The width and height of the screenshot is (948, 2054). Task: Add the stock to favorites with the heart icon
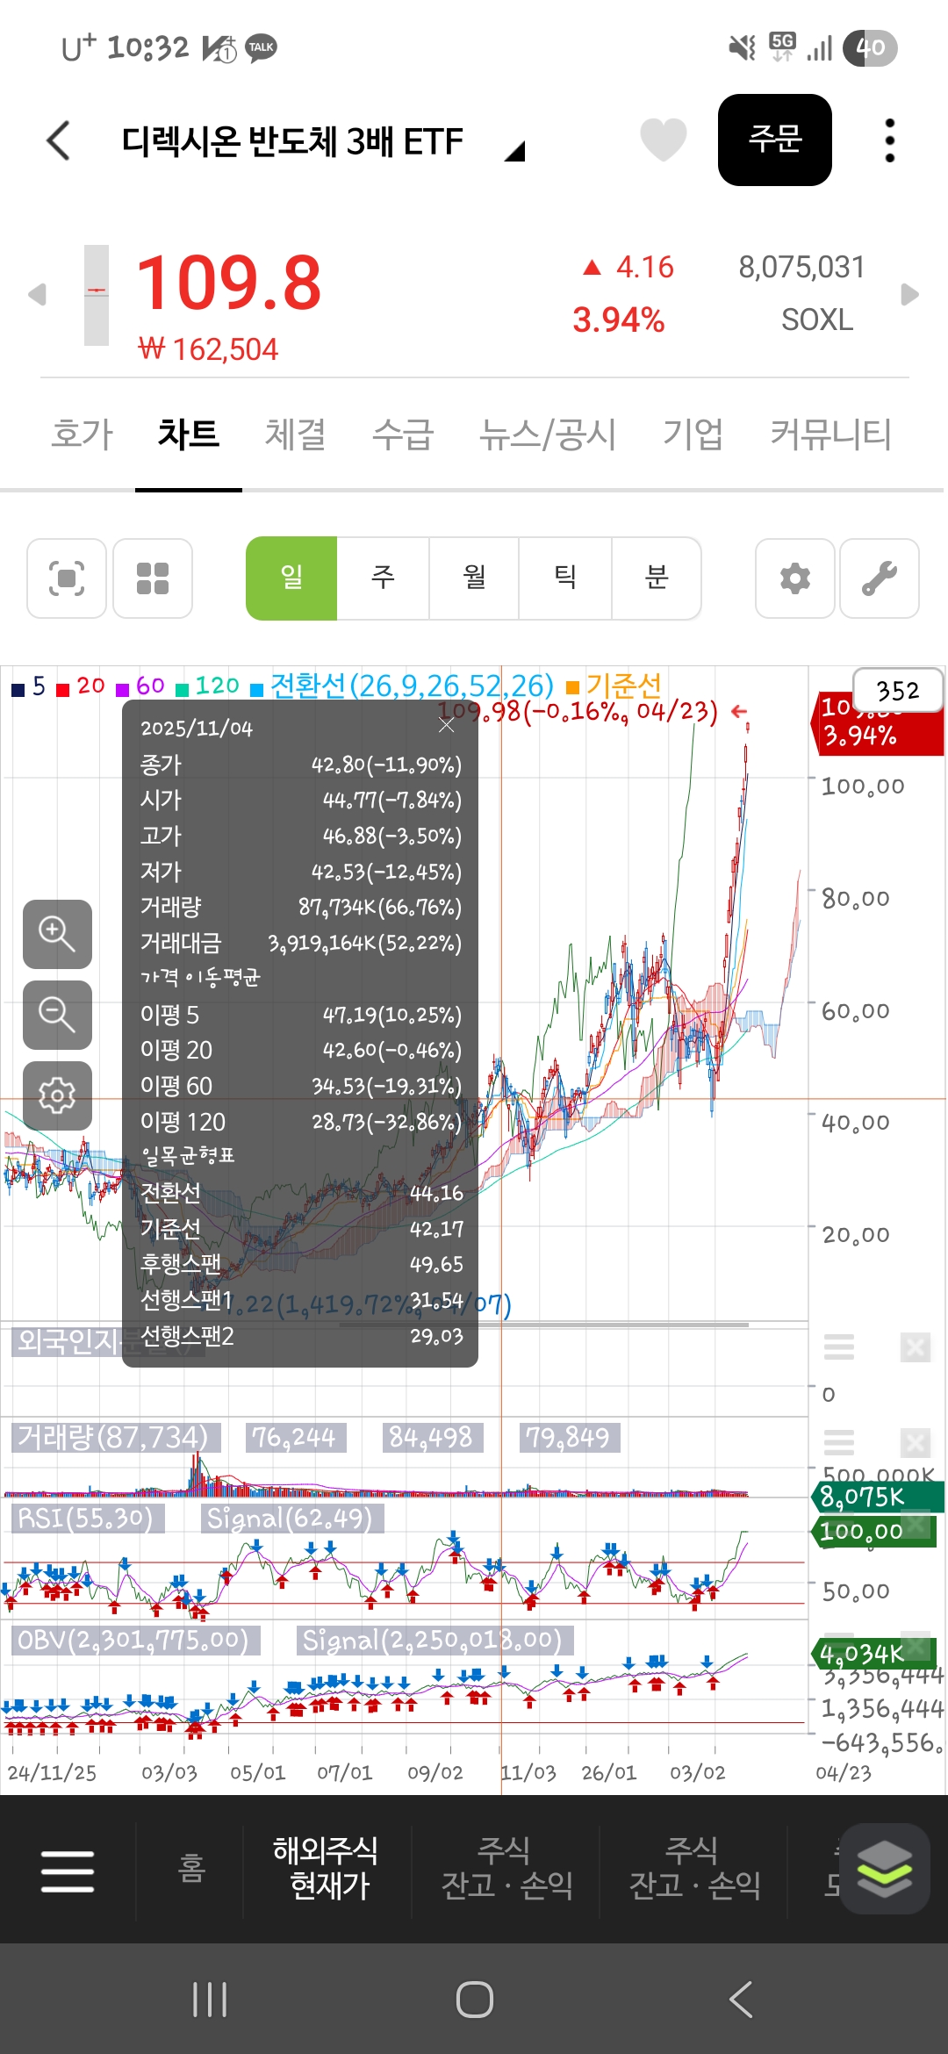663,140
